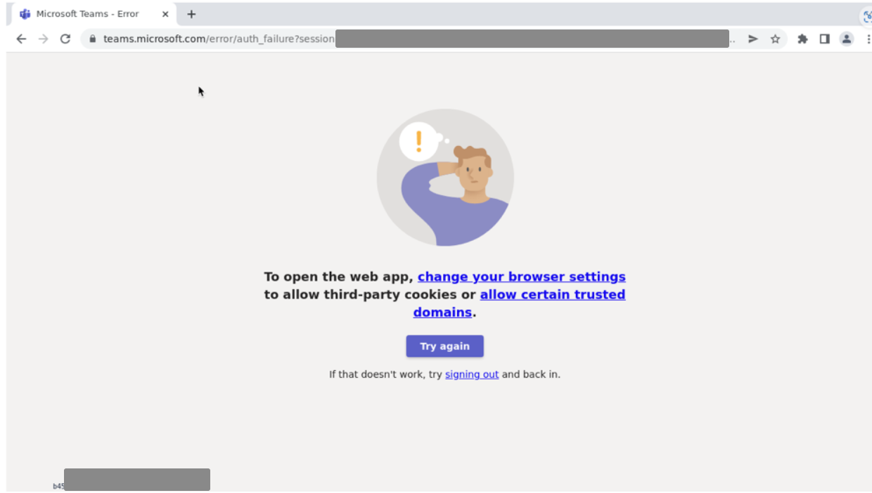Click the browser forward arrow
872x493 pixels.
44,39
